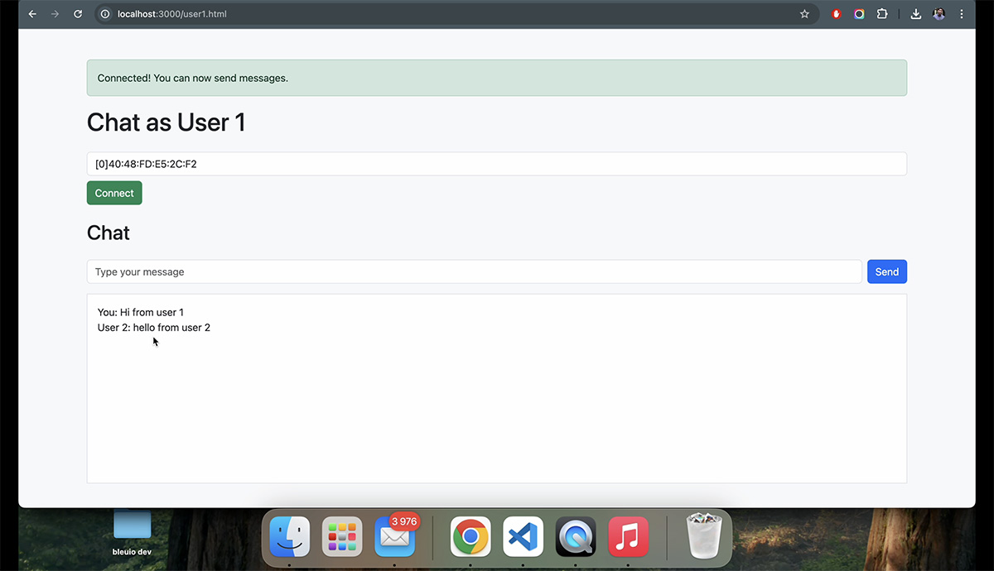Go back with the browser back arrow
The width and height of the screenshot is (994, 571).
coord(32,14)
